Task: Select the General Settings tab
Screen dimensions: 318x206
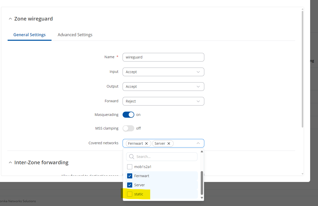Action: (29, 35)
